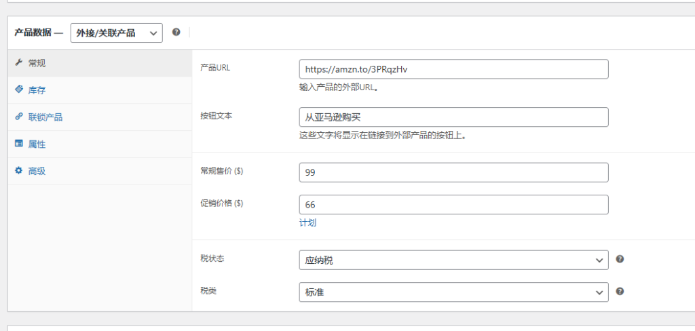Click the 促销价格 input with 66
Viewport: 695px width, 331px height.
(453, 204)
